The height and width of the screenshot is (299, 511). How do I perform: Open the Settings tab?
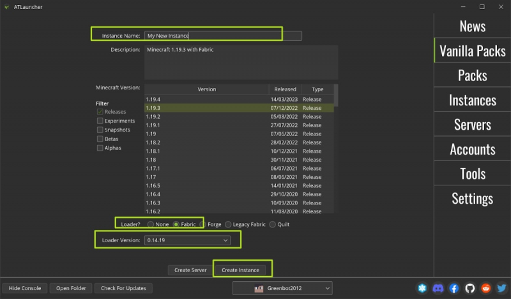(x=472, y=198)
